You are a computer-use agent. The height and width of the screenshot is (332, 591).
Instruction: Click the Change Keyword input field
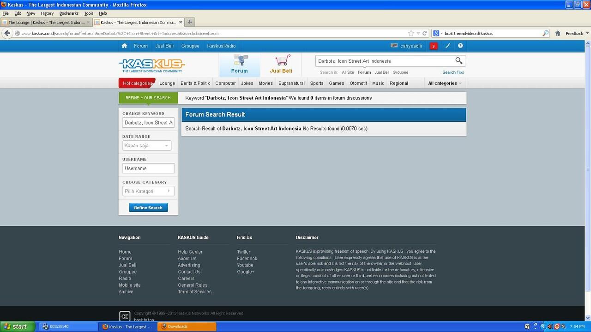[x=148, y=123]
